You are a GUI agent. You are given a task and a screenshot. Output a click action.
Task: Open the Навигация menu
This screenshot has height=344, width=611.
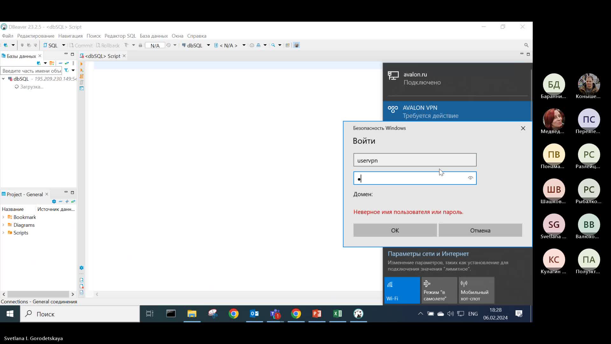click(x=70, y=36)
